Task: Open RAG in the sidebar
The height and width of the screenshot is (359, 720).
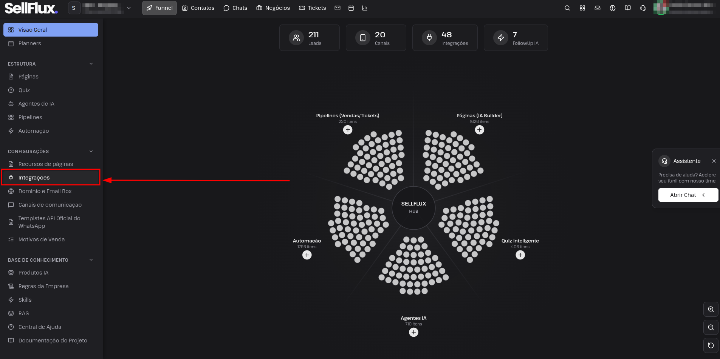Action: 51,313
